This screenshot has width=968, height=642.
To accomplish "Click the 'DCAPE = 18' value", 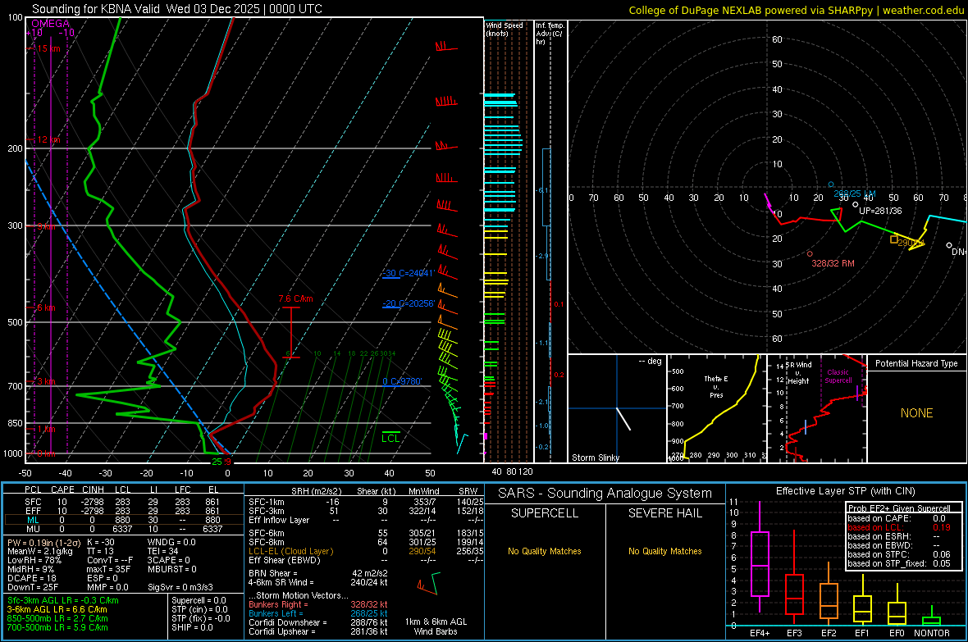I will pos(32,578).
